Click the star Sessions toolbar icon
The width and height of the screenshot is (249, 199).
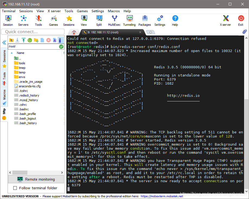[69, 21]
